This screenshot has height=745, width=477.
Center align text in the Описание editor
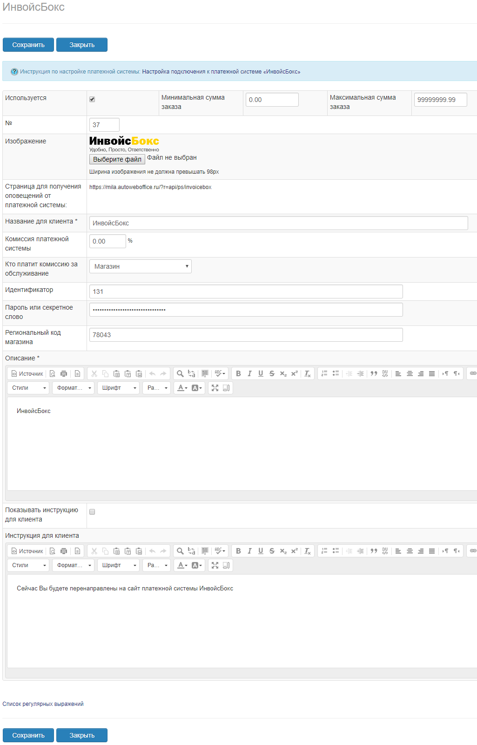click(410, 373)
